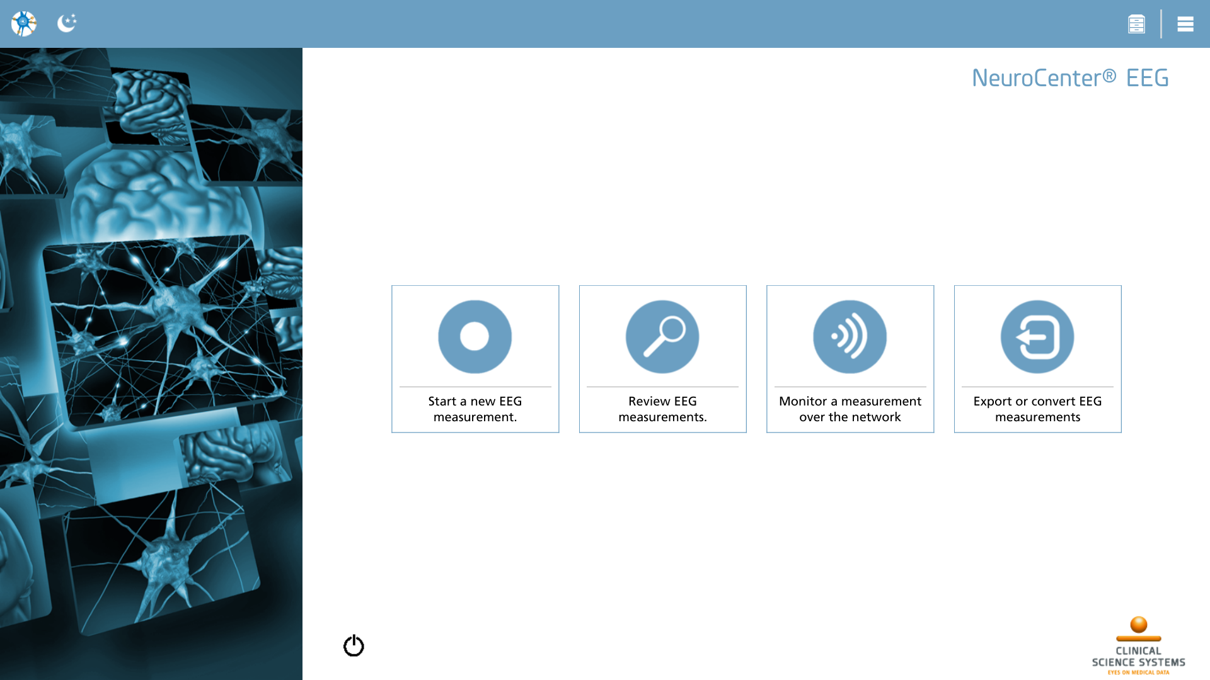Open the NeuroCenter EEG app logo icon
The height and width of the screenshot is (680, 1210).
tap(24, 24)
